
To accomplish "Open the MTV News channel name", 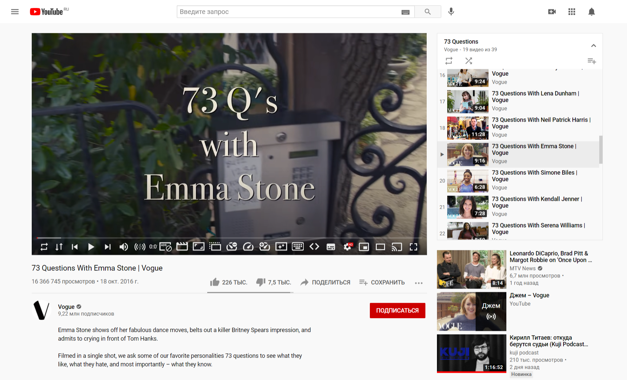I will tap(523, 268).
